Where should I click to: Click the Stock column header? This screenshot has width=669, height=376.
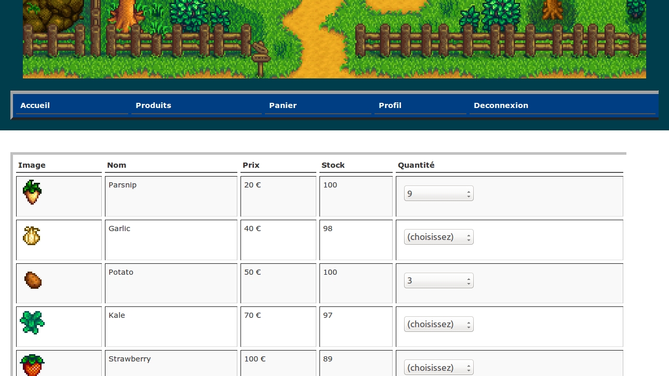(x=333, y=165)
